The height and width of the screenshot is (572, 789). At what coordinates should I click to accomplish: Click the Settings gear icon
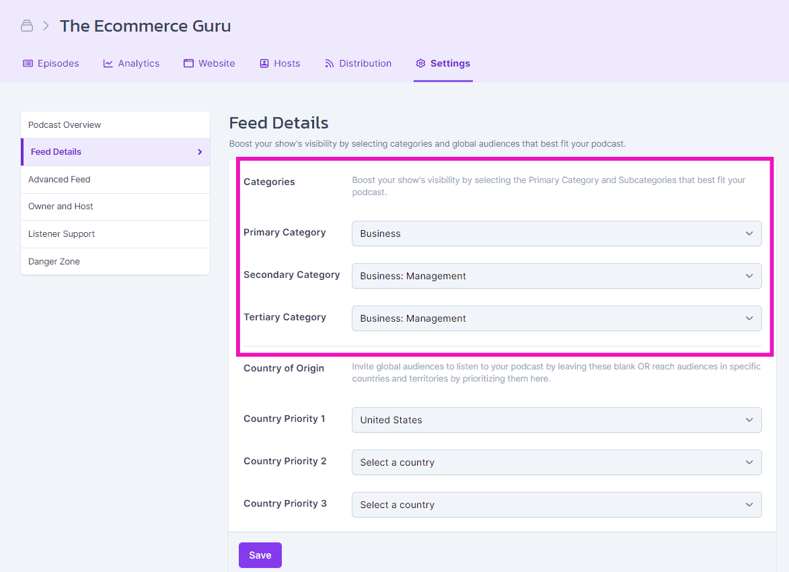tap(420, 63)
